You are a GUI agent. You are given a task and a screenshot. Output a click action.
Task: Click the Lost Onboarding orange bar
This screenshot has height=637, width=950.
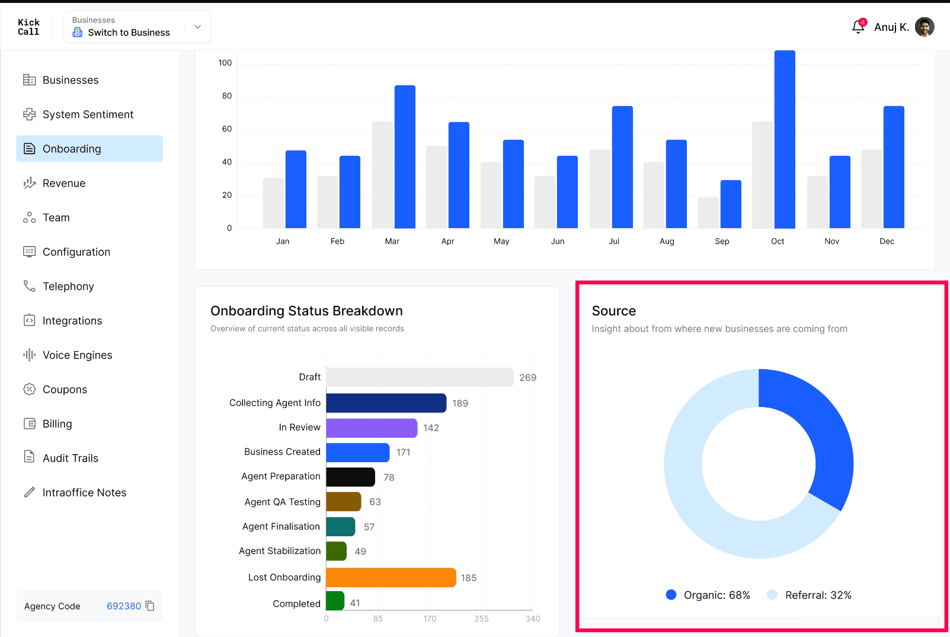click(x=391, y=578)
